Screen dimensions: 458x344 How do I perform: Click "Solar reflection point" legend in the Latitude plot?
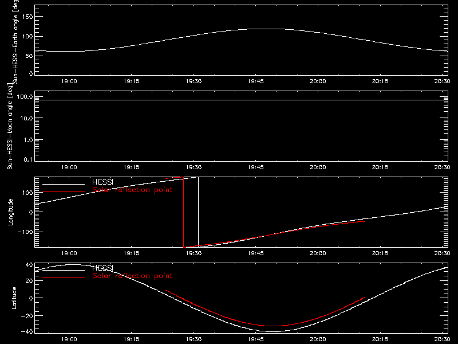tap(132, 276)
